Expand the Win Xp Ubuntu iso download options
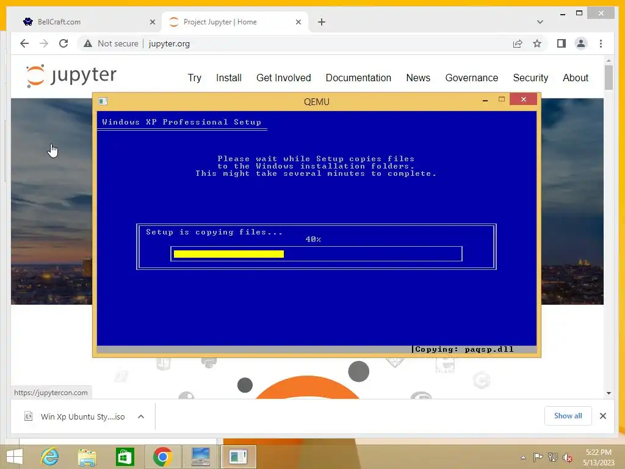Screen dimensions: 625x469 [141, 416]
